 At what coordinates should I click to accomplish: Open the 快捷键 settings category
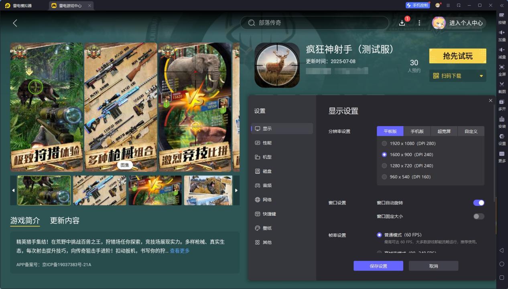coord(282,214)
